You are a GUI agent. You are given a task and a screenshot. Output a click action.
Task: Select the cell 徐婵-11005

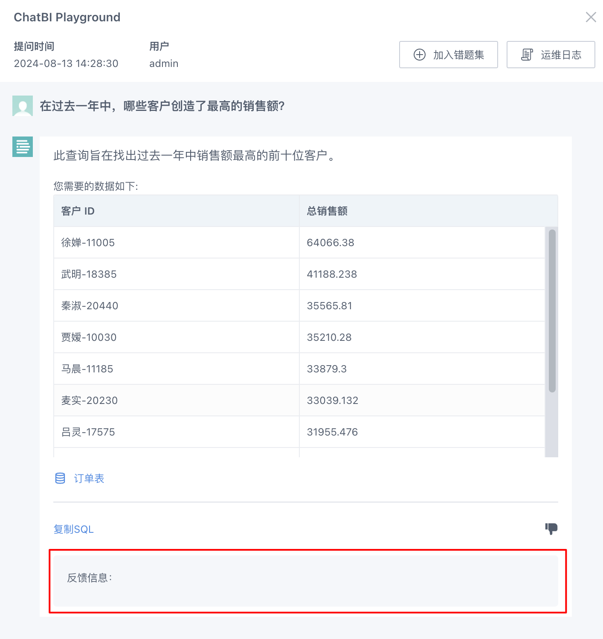177,243
